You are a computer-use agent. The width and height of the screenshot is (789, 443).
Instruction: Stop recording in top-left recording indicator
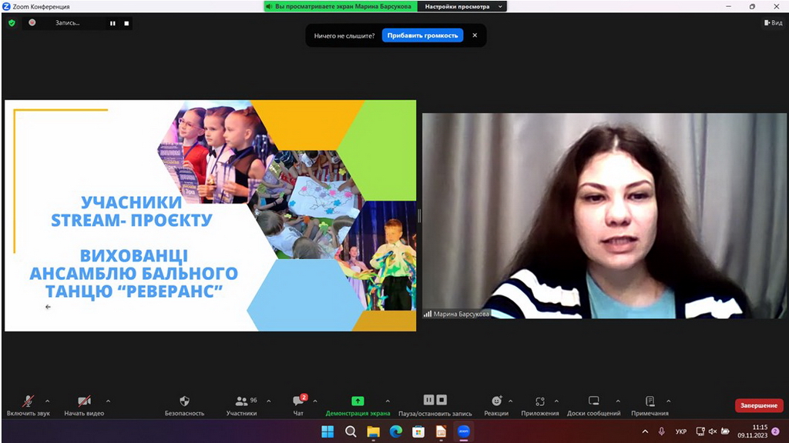pyautogui.click(x=126, y=23)
